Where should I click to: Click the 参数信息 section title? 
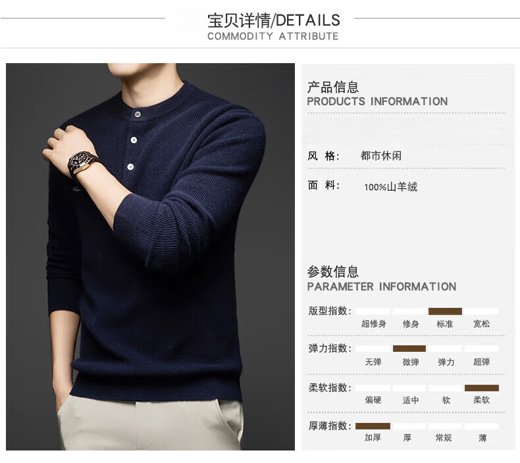point(332,272)
